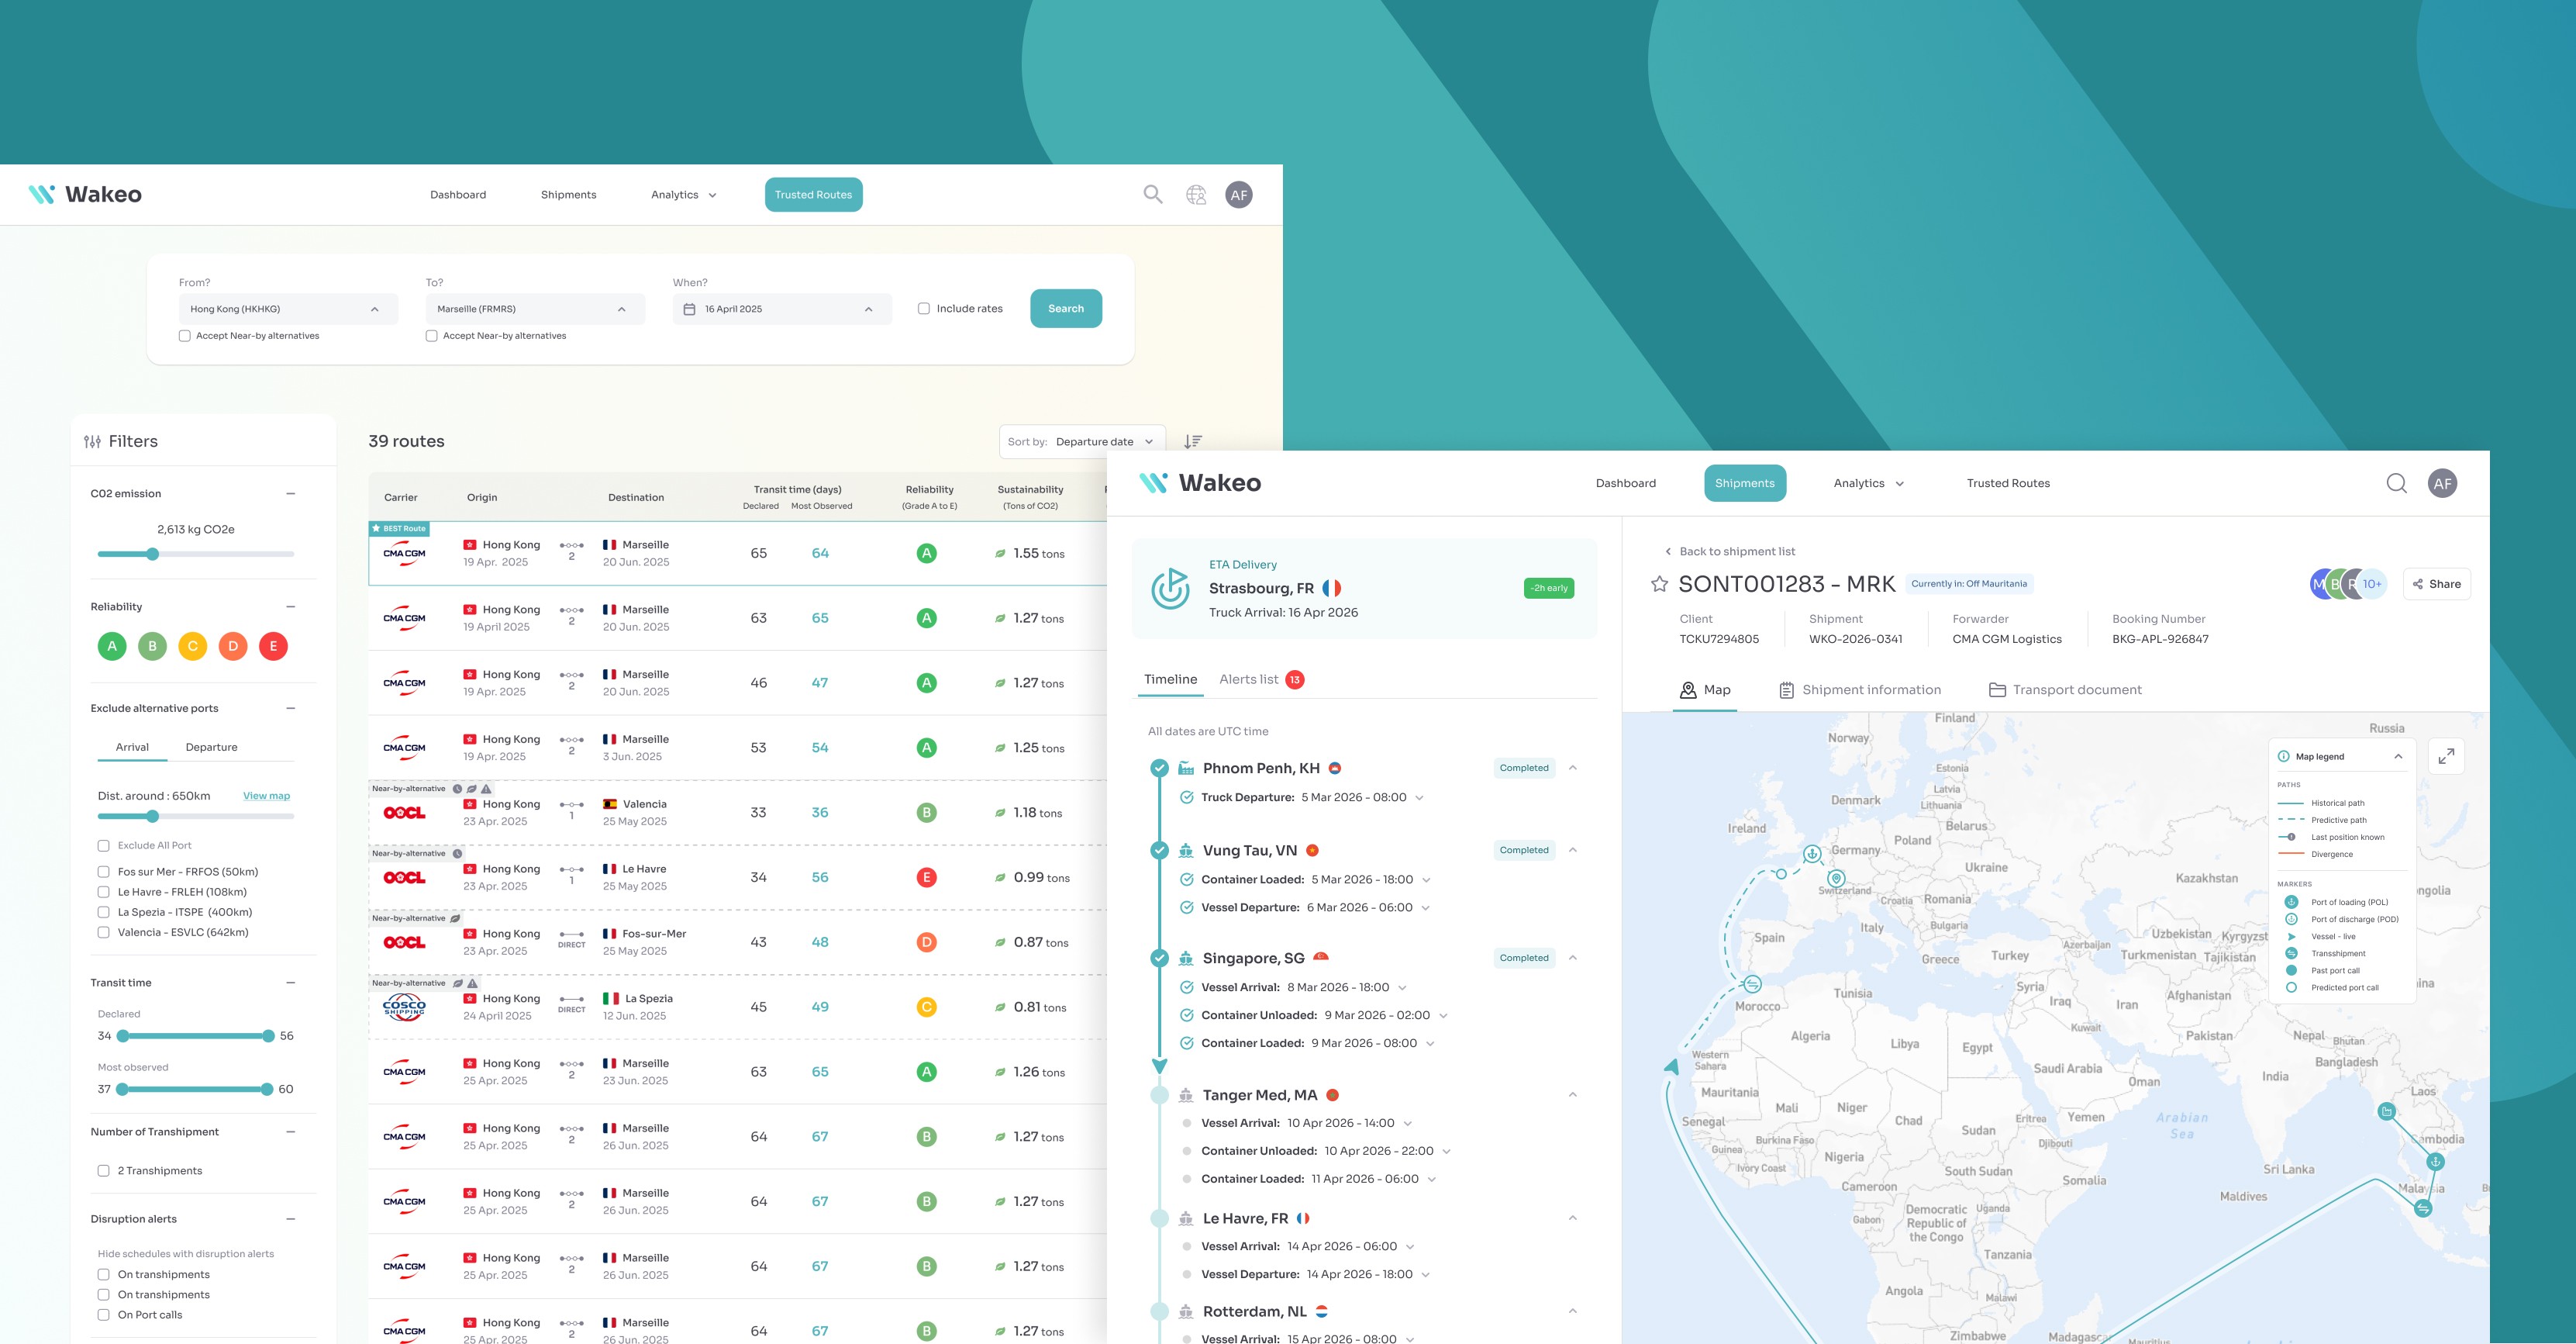Check Accept Near-by alternatives under To field
The width and height of the screenshot is (2576, 1344).
coord(432,337)
